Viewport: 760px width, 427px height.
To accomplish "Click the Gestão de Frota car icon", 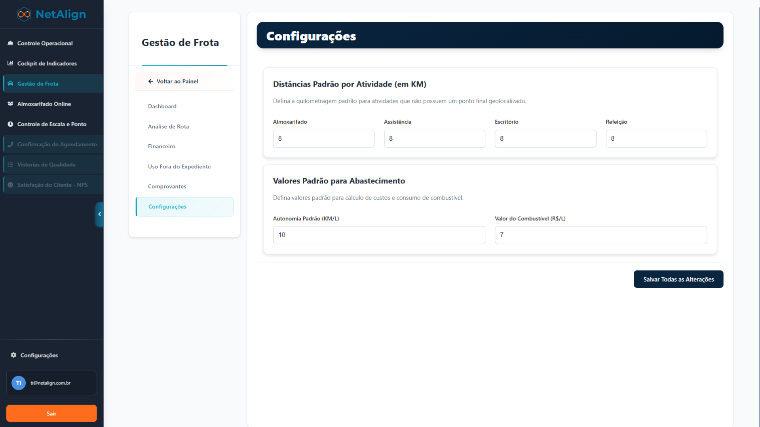I will [x=10, y=83].
